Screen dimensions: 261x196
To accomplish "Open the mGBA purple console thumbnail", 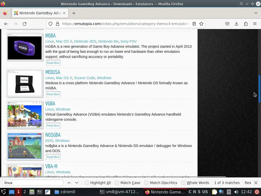I will click(x=25, y=47).
